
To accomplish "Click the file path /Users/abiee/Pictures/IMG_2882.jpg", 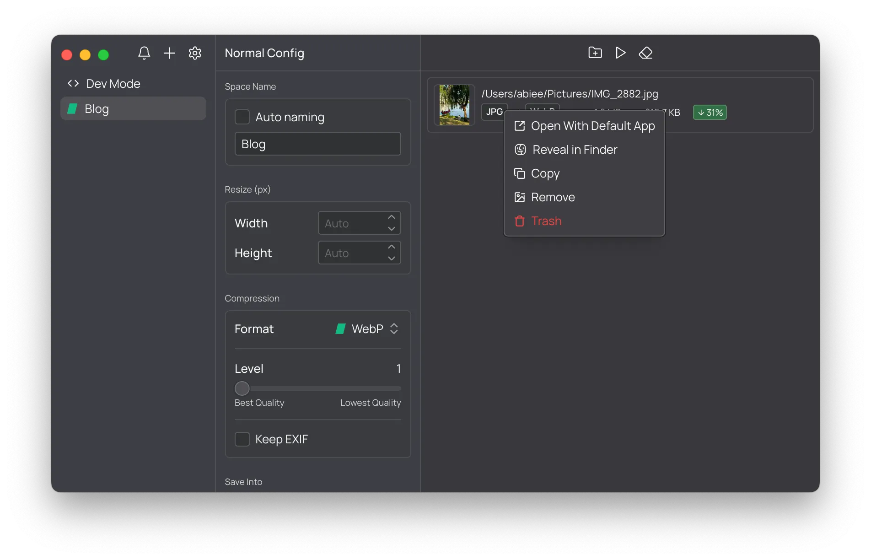I will pyautogui.click(x=570, y=93).
